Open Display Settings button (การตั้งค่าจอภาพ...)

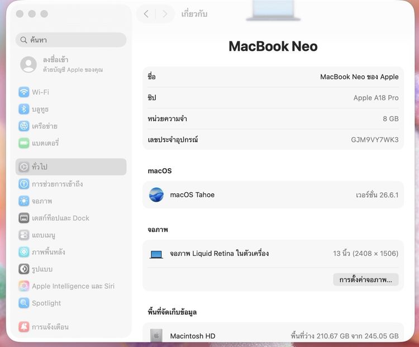coord(365,279)
